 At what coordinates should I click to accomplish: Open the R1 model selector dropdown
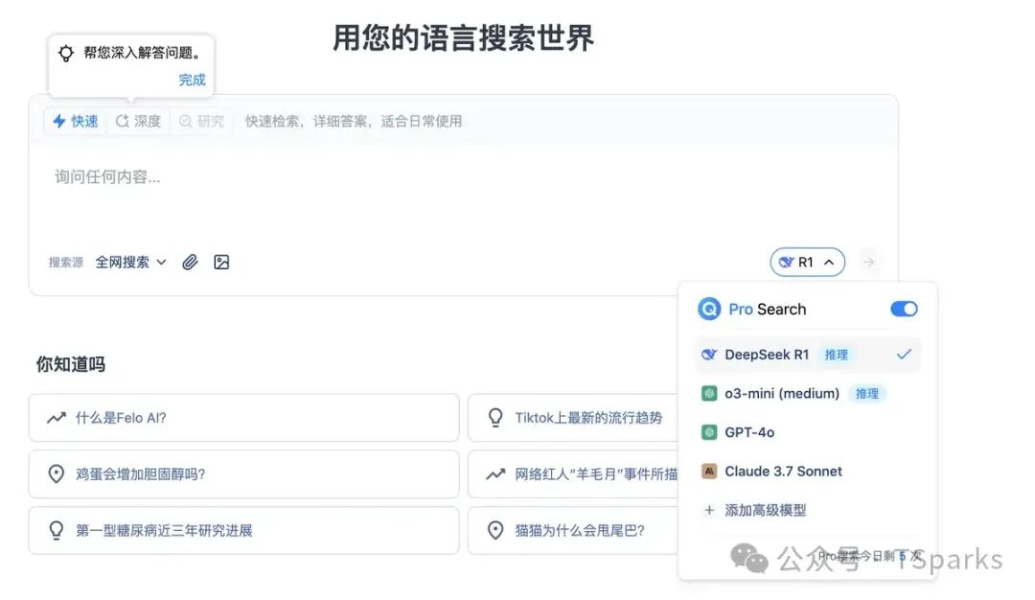807,263
